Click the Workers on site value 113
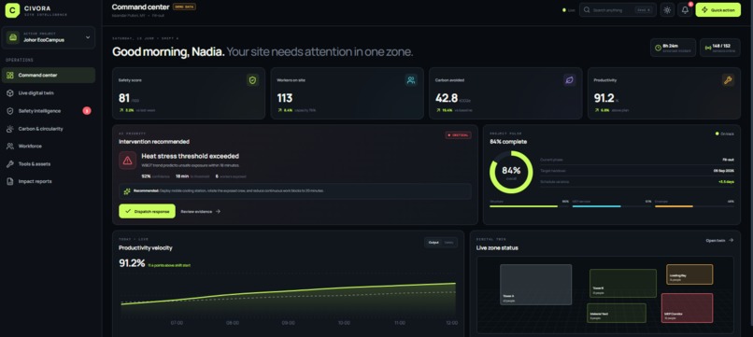 coord(285,98)
